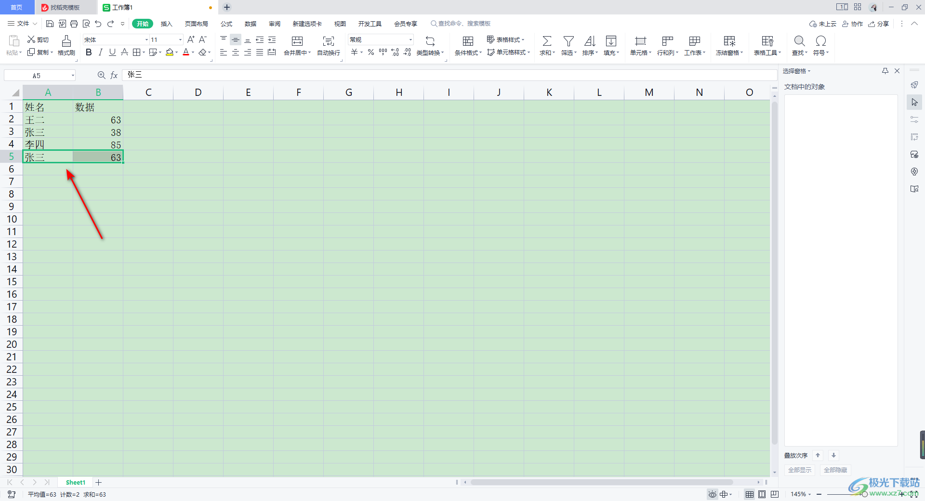Viewport: 925px width, 501px height.
Task: Click zoom out minus on zoom slider
Action: 819,494
